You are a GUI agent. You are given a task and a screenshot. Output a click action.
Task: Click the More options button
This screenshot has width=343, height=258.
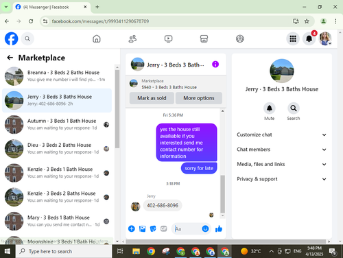point(199,98)
